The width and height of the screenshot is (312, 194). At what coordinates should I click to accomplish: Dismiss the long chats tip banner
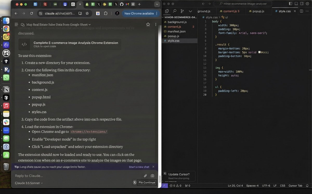tap(153, 167)
